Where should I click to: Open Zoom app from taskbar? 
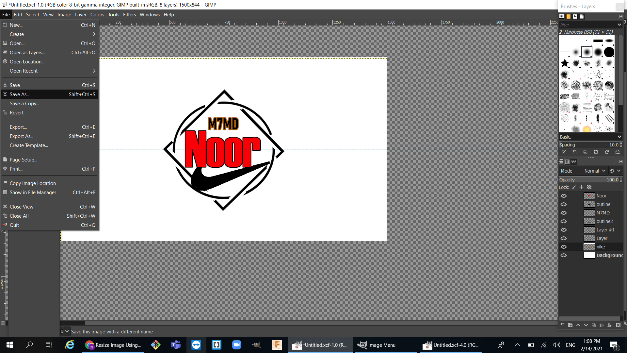pyautogui.click(x=236, y=345)
